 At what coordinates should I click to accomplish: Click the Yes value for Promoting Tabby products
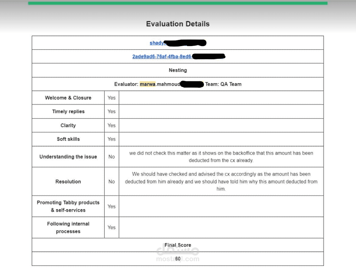pos(111,207)
